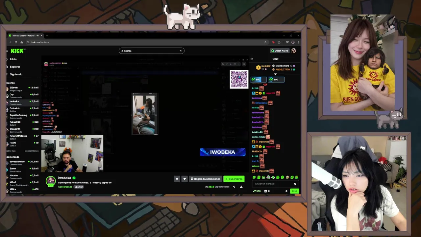
Task: Click the iwobeka channel name title
Action: coord(65,178)
